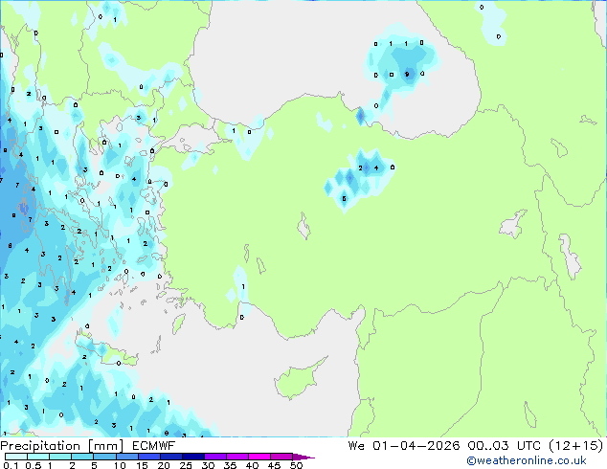Click the 'We' weekday abbreviation in header
Viewport: 607px width, 469px height.
(x=356, y=446)
